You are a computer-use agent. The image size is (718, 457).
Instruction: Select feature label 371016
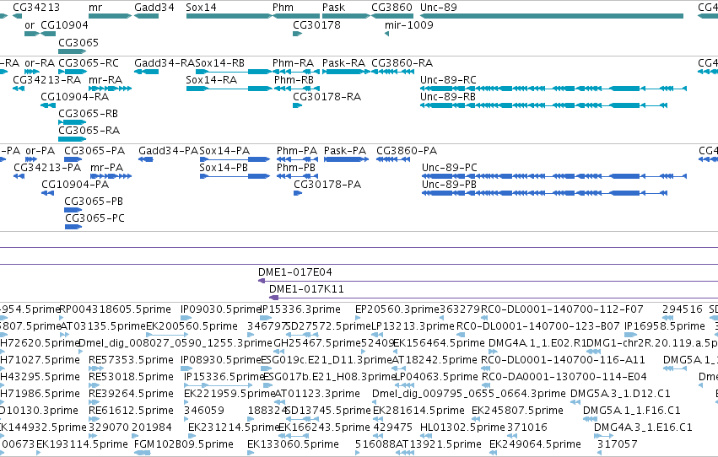click(527, 427)
